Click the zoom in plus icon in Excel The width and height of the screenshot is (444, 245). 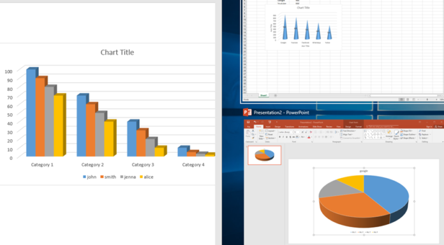click(436, 99)
